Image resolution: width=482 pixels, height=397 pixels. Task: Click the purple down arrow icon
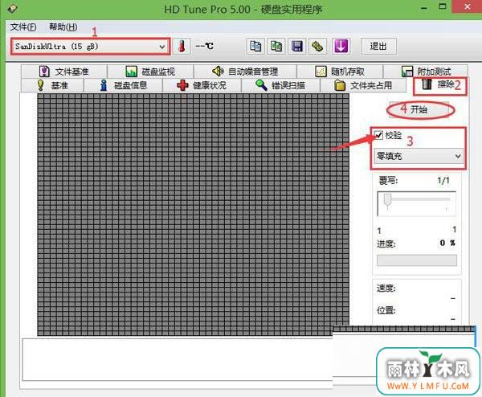tap(341, 47)
